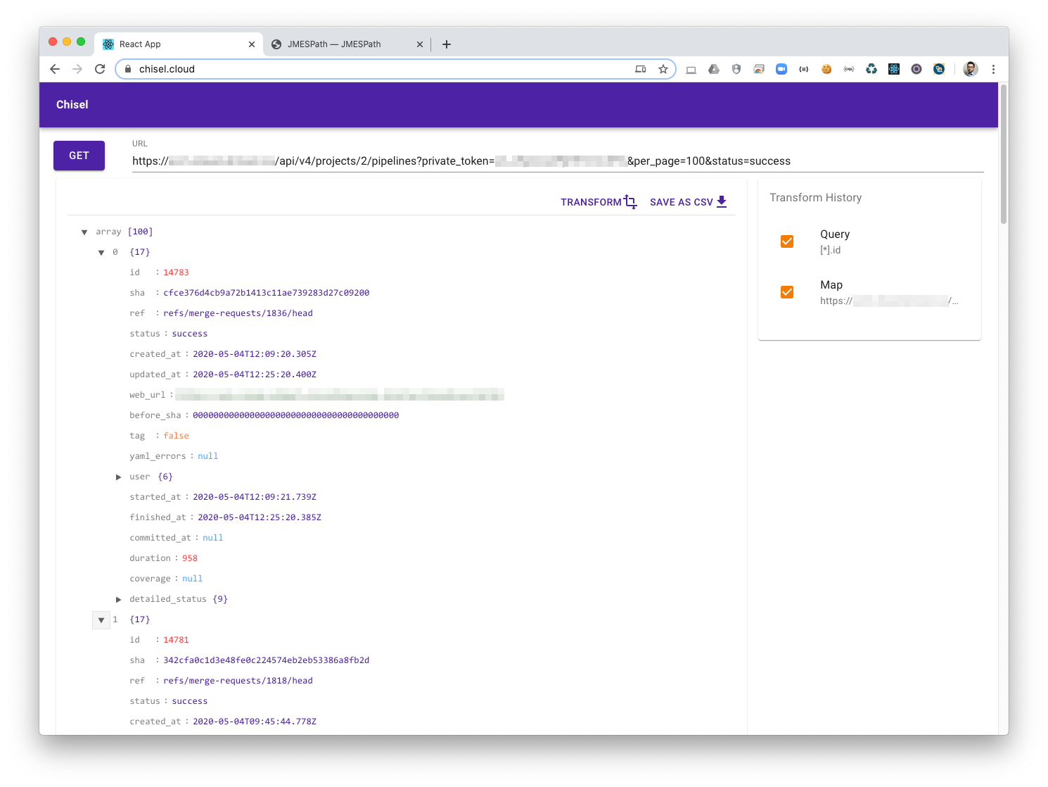Close the React App tab

(252, 44)
